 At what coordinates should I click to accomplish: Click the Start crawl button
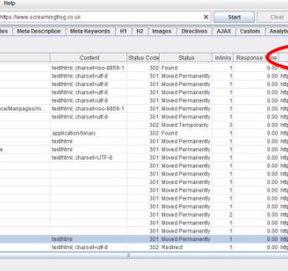coord(234,17)
